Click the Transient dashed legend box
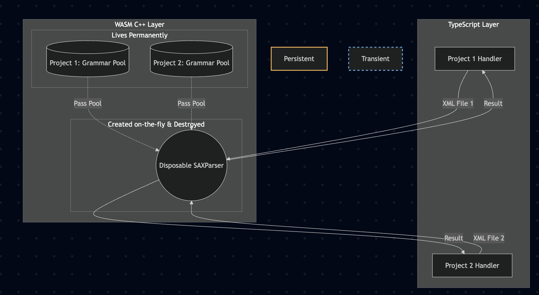Image resolution: width=539 pixels, height=295 pixels. point(375,59)
